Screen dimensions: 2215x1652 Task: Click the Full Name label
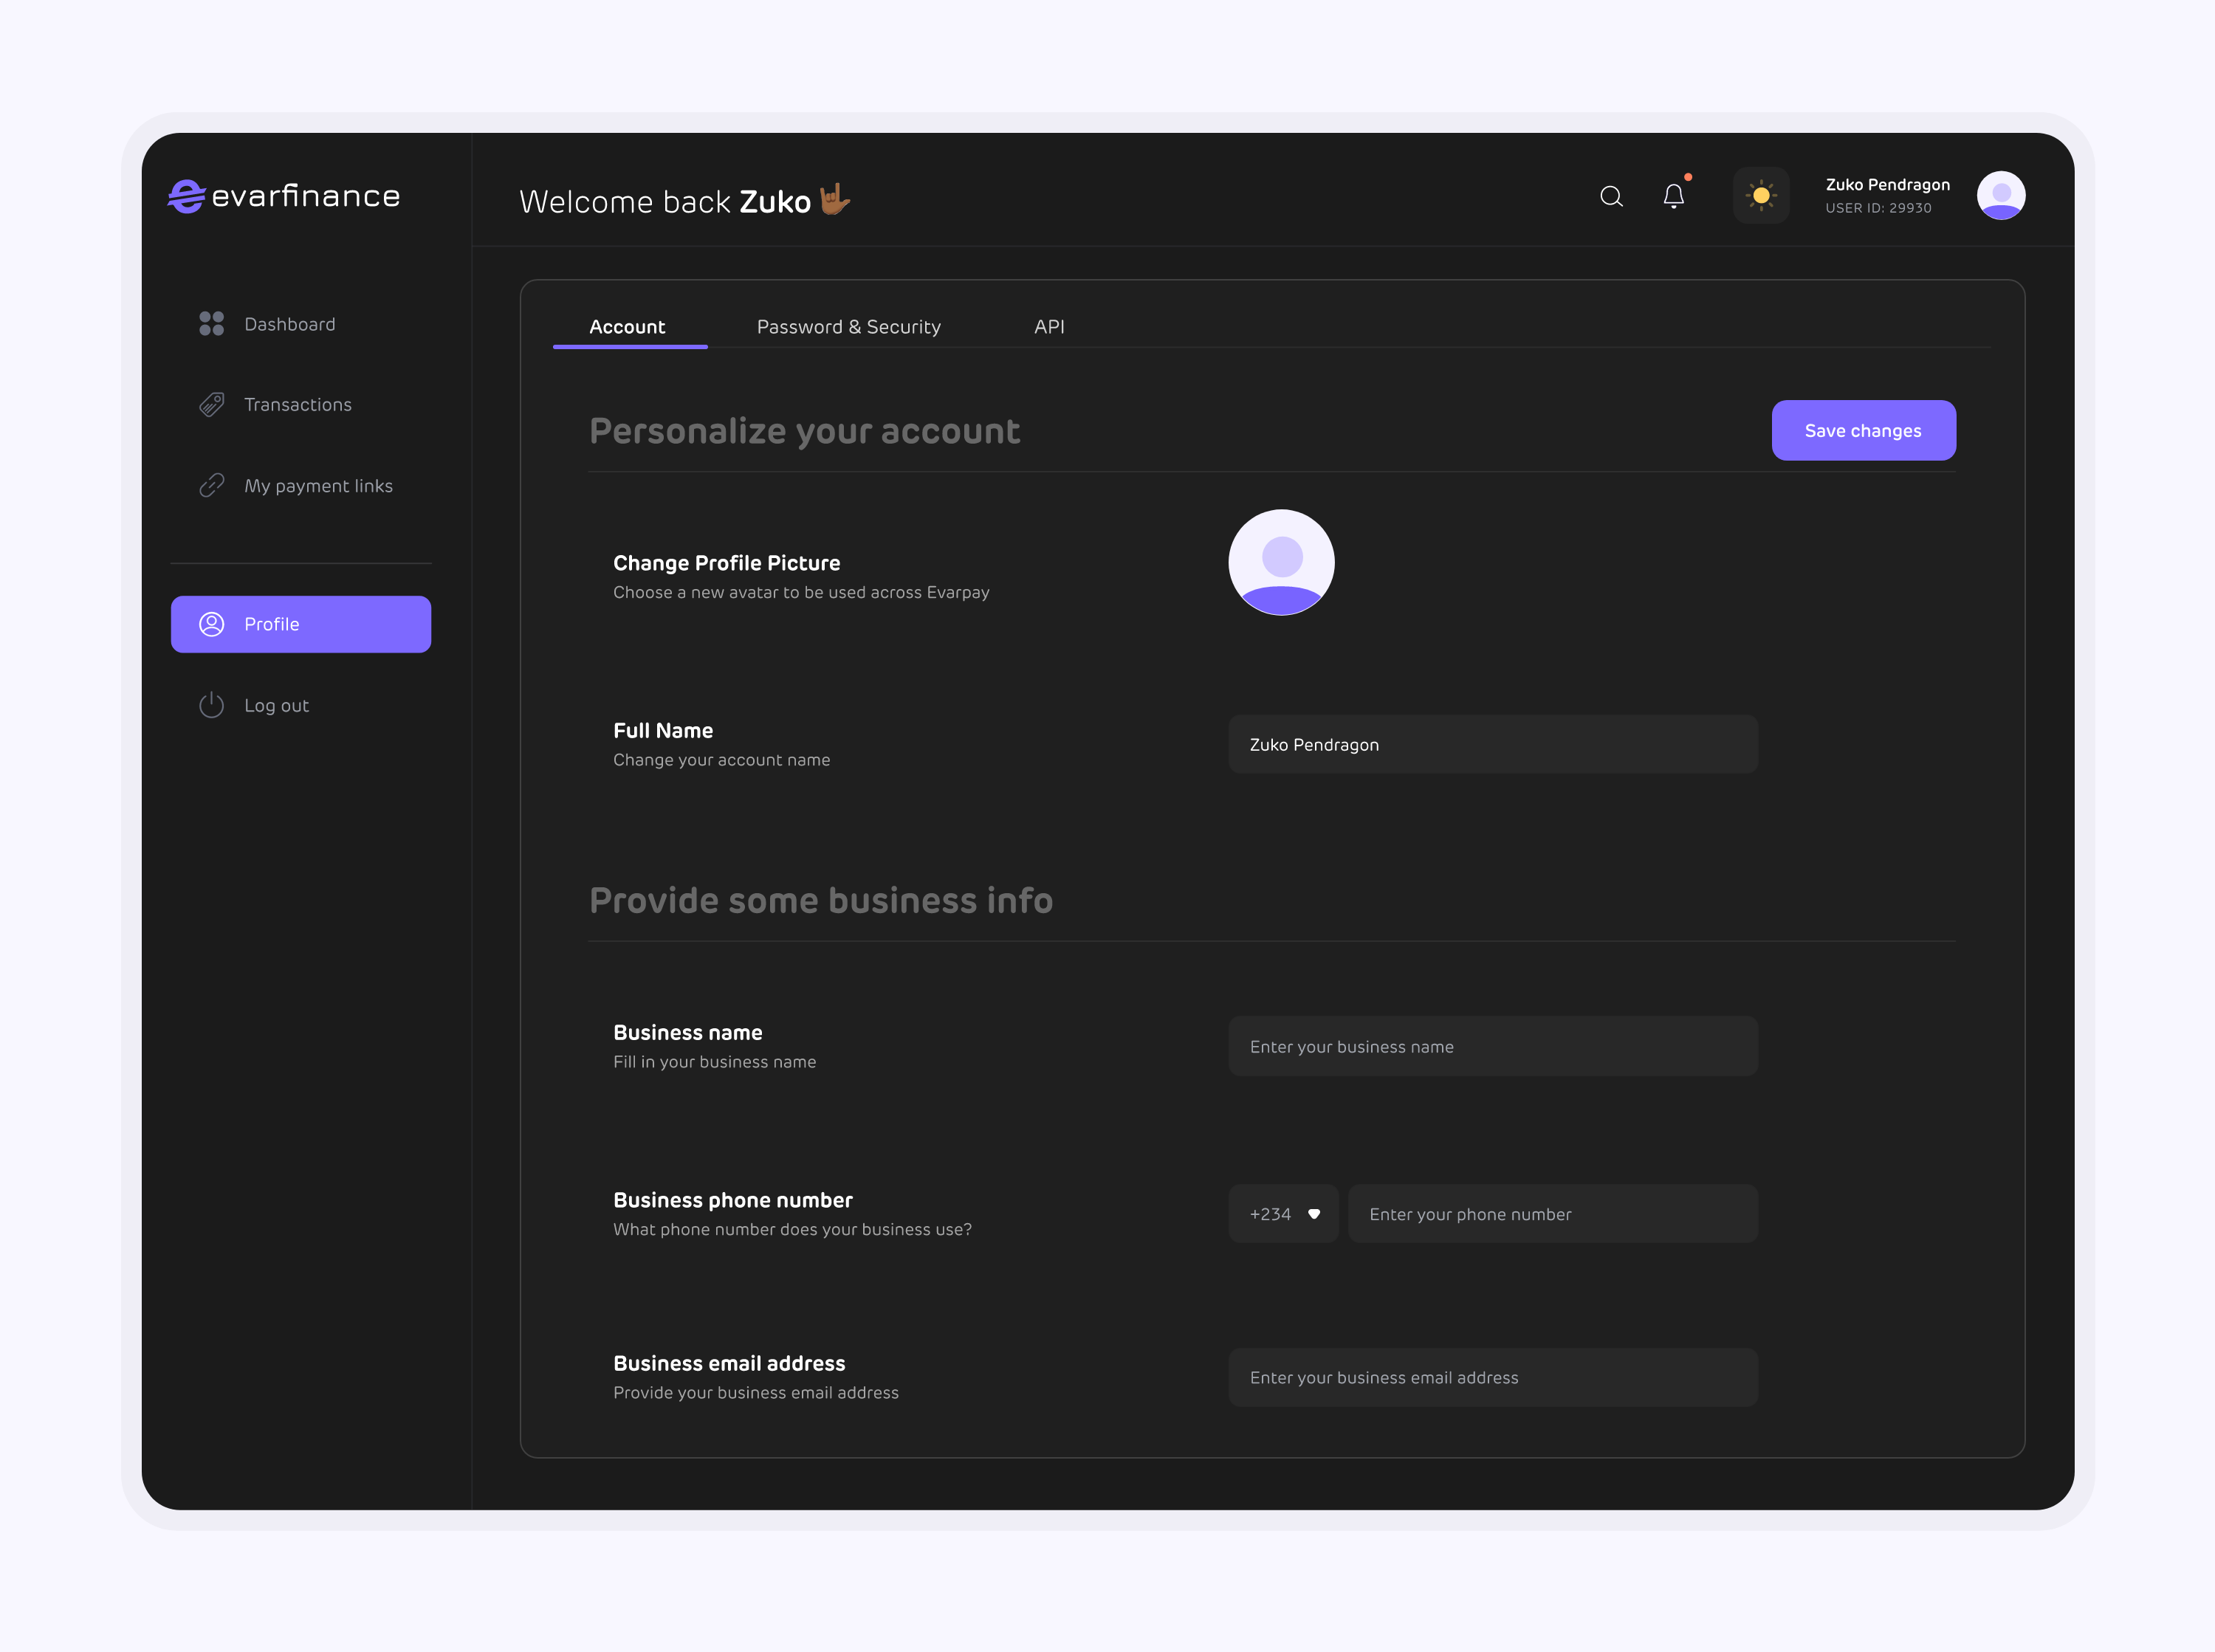tap(663, 730)
